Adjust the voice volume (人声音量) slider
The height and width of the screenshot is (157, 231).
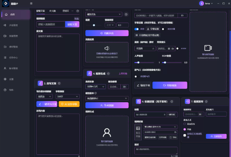coord(144,62)
